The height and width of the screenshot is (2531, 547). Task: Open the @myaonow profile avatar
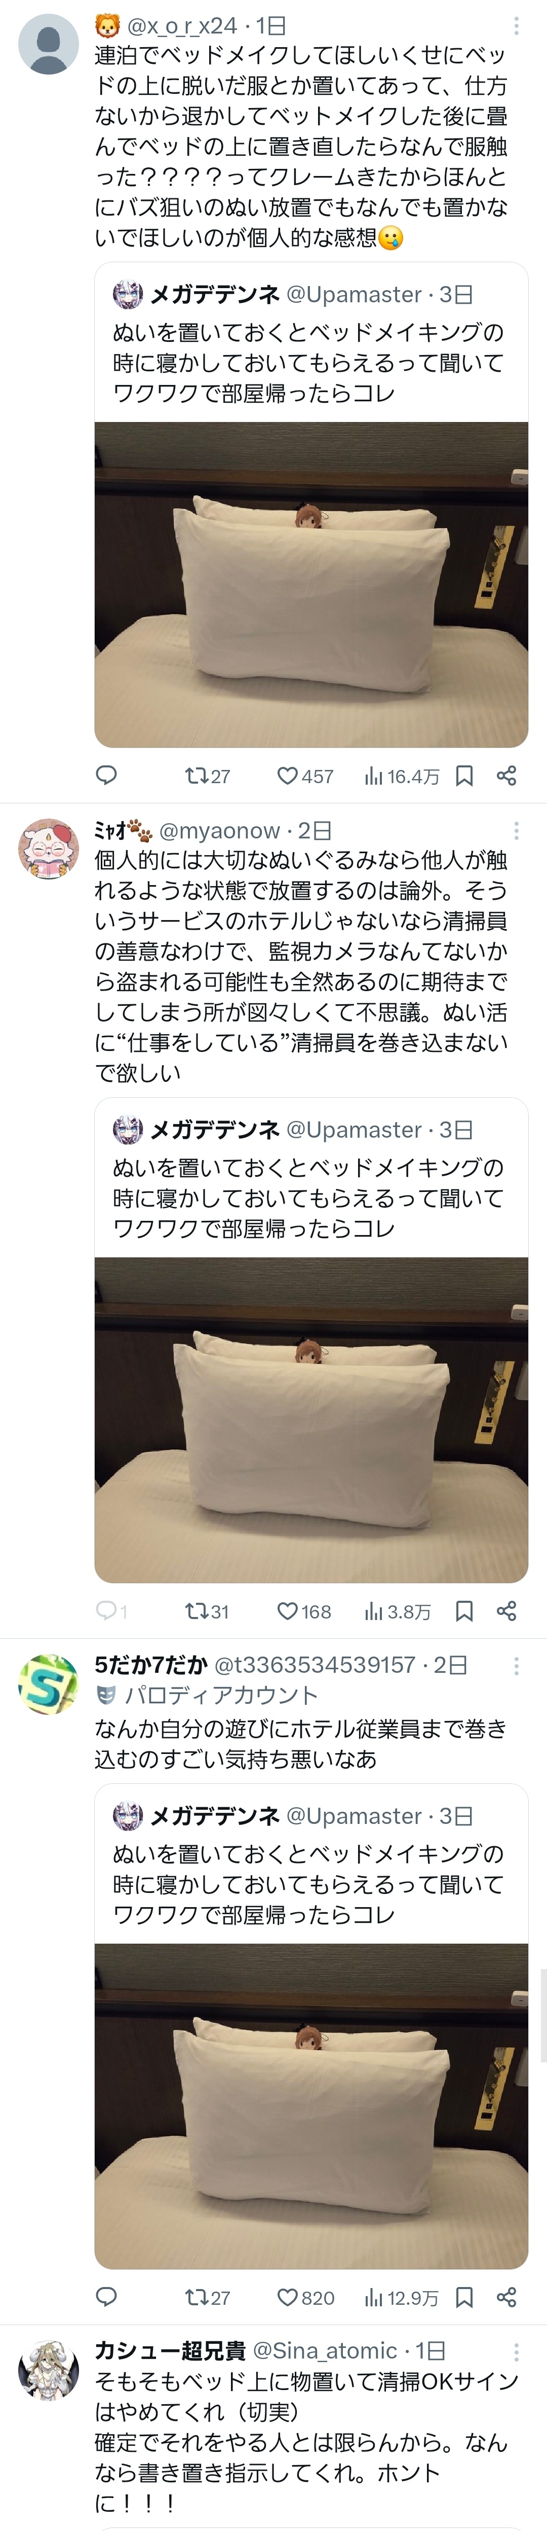(48, 849)
